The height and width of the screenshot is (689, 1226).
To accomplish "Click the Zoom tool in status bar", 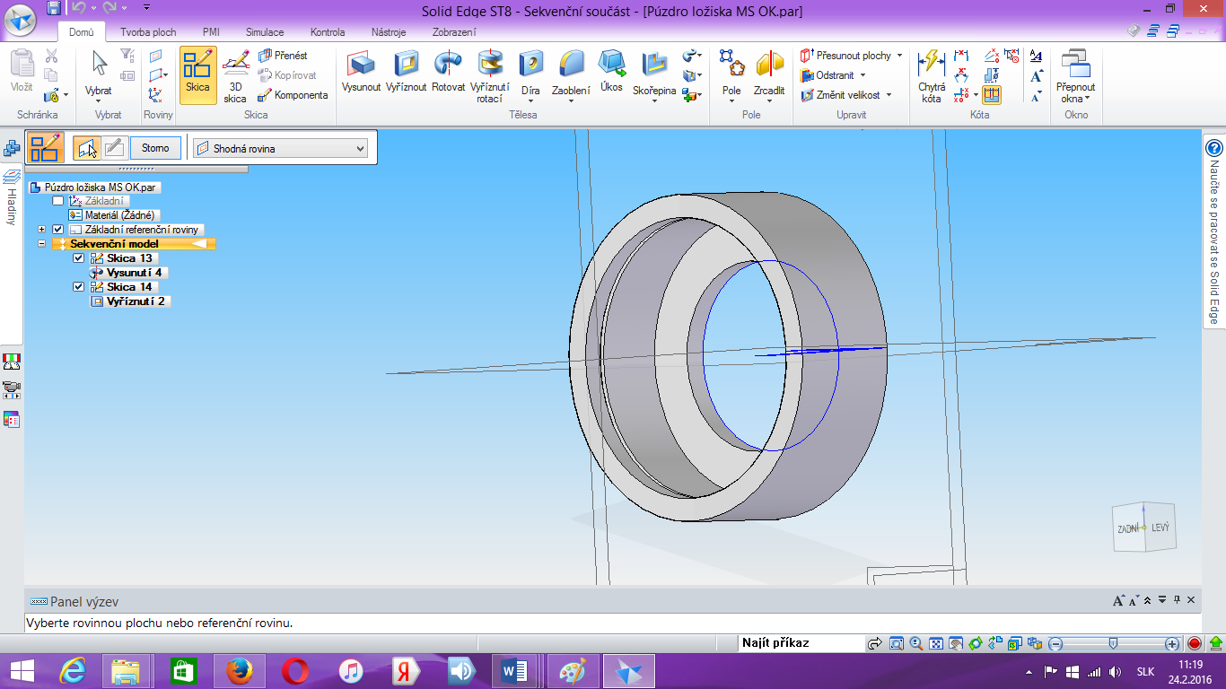I will pyautogui.click(x=916, y=643).
